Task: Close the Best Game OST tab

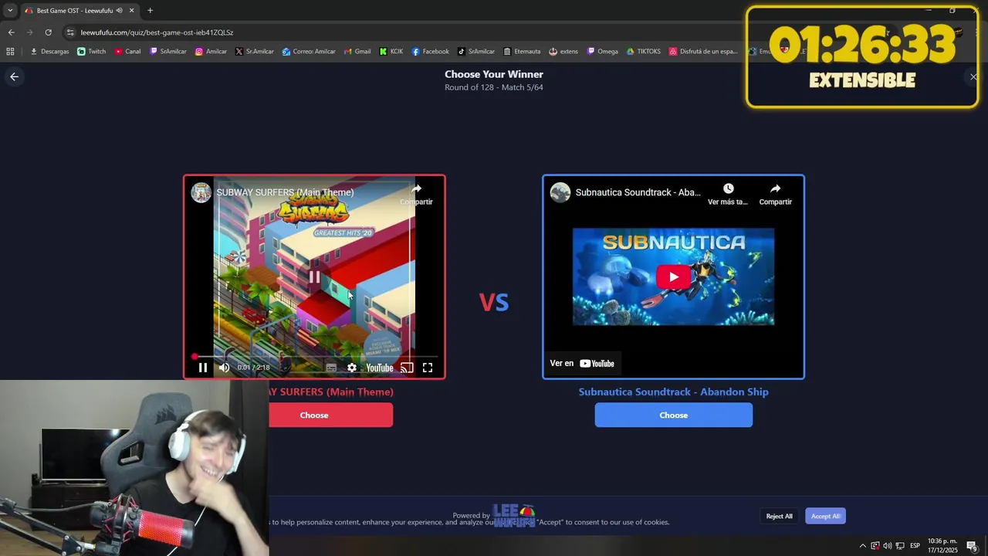Action: 131,11
